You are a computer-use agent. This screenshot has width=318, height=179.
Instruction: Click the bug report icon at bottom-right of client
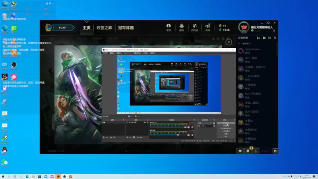tap(275, 151)
